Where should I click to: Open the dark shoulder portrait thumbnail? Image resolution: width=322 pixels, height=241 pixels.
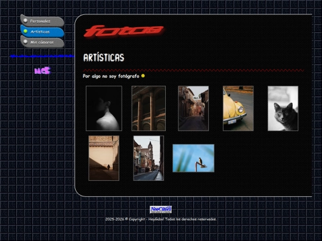point(104,108)
